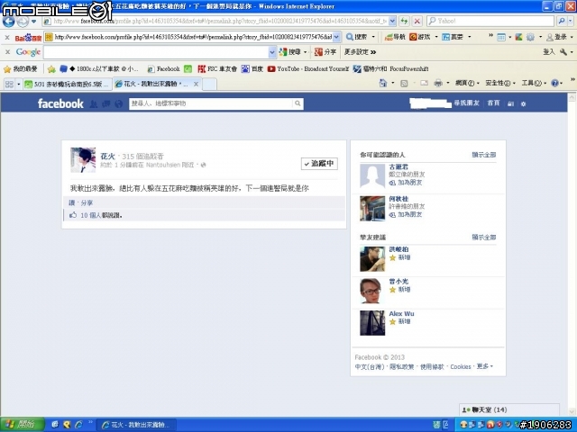Click the IE print icon

[x=438, y=84]
